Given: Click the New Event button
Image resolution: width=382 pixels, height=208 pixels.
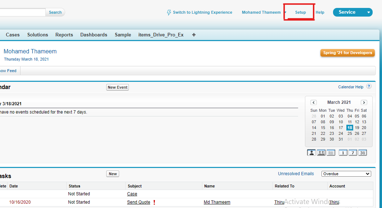Looking at the screenshot, I should click(117, 87).
